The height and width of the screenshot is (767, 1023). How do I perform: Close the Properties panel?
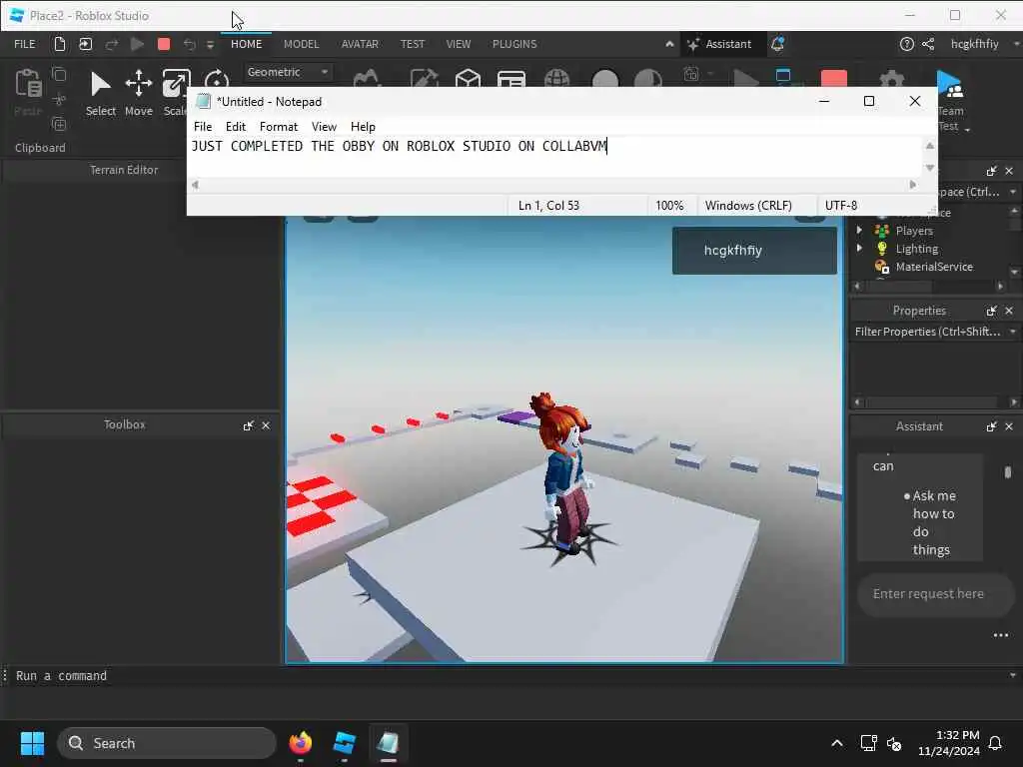(x=1009, y=311)
